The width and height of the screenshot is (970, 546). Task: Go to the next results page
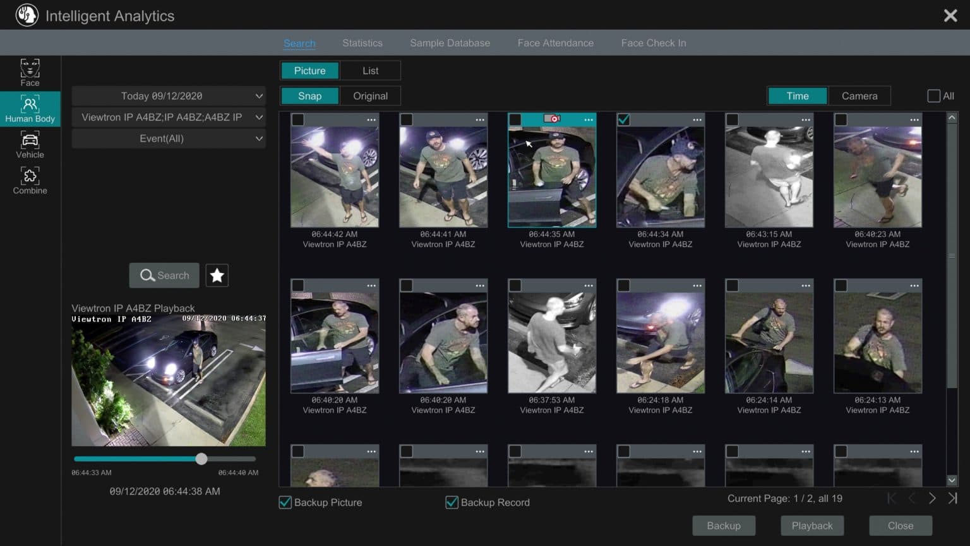[x=932, y=499]
